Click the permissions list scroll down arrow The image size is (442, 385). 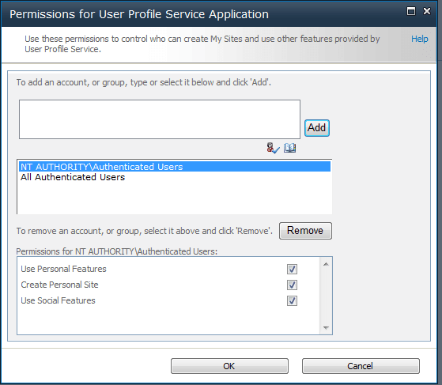click(326, 327)
